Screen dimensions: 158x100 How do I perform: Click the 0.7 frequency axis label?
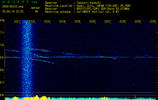pyautogui.click(x=2, y=82)
